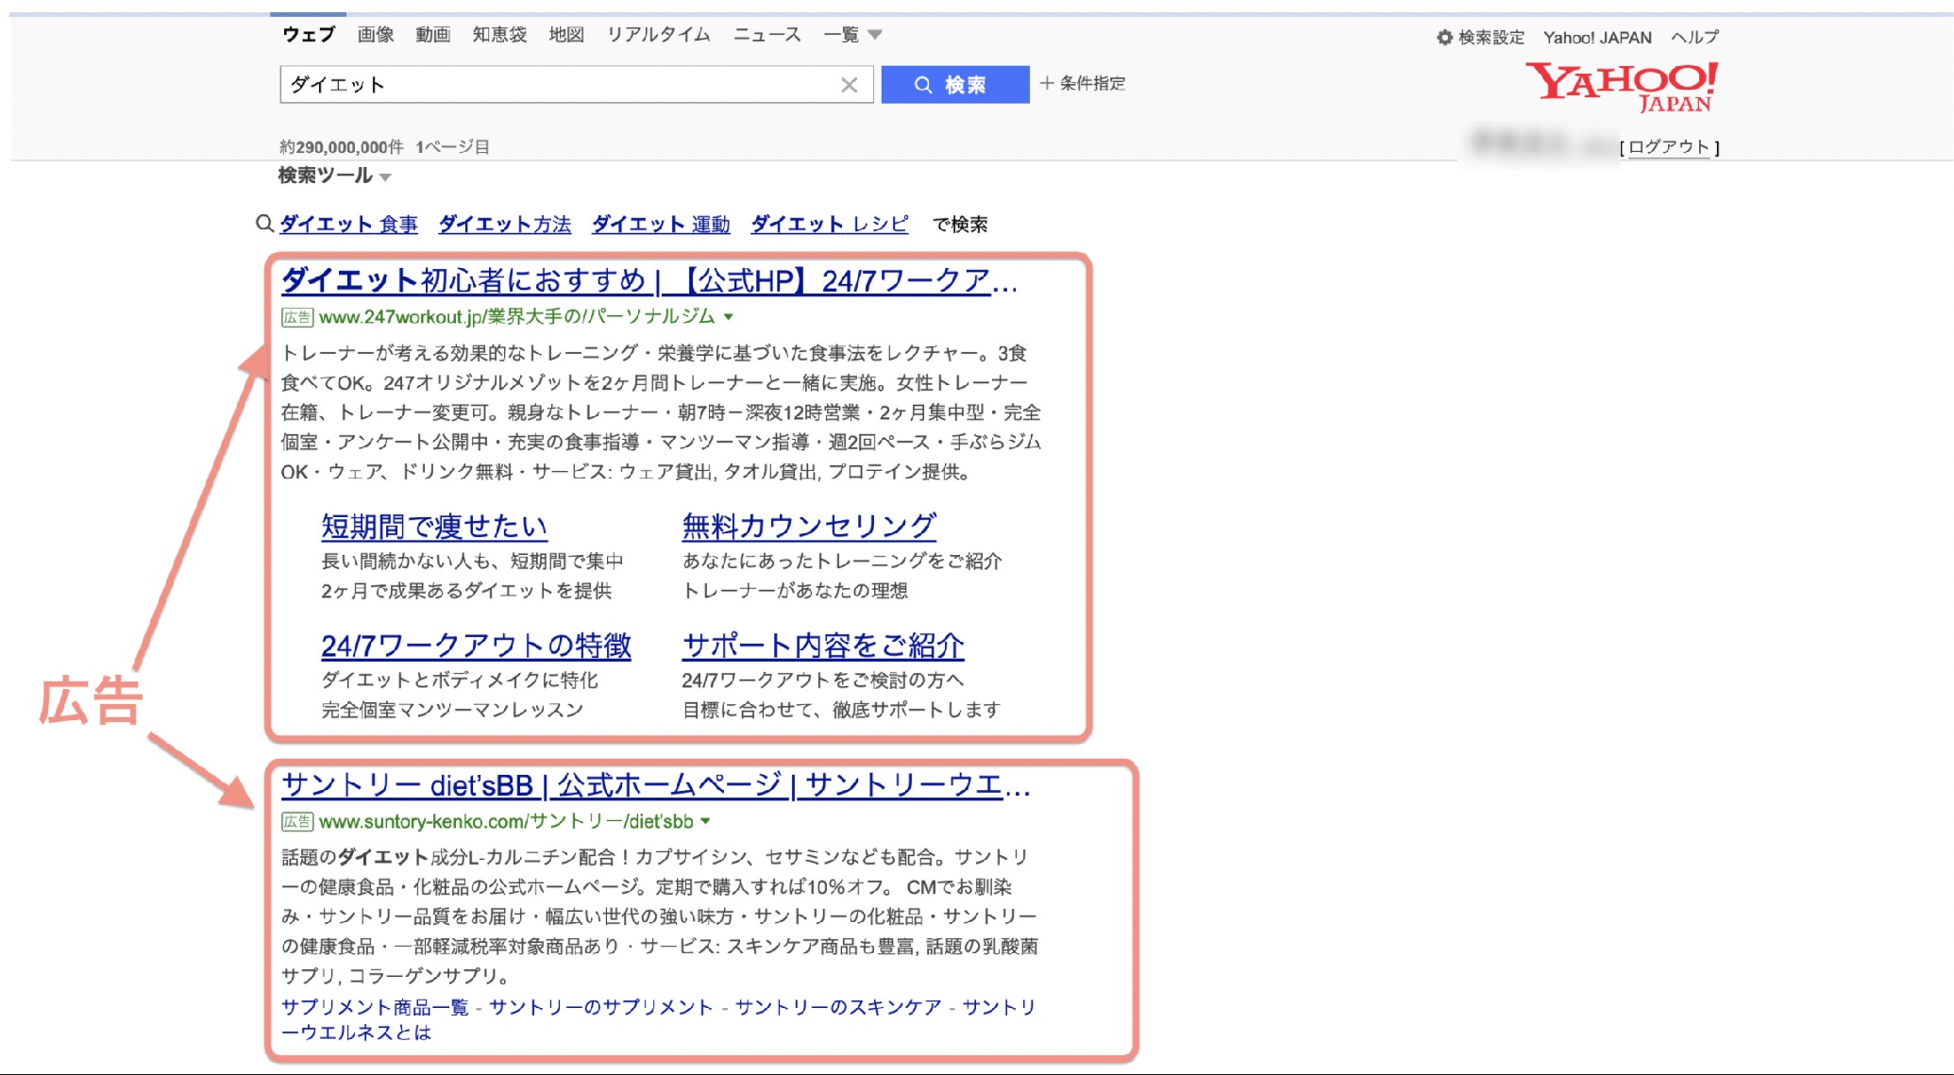Search related term ダイエット方法
This screenshot has width=1954, height=1075.
coord(505,225)
